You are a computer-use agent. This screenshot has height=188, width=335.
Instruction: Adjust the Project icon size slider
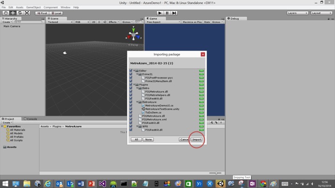pyautogui.click(x=215, y=173)
